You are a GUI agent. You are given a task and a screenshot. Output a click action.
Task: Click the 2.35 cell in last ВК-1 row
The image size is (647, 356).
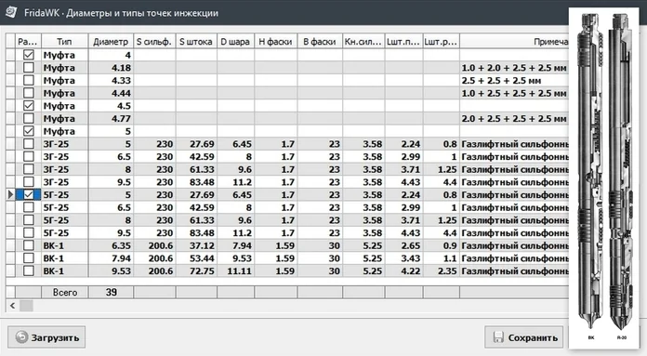tap(442, 271)
